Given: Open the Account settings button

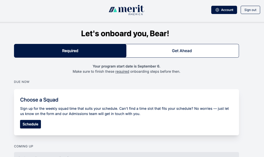Looking at the screenshot, I should [224, 10].
